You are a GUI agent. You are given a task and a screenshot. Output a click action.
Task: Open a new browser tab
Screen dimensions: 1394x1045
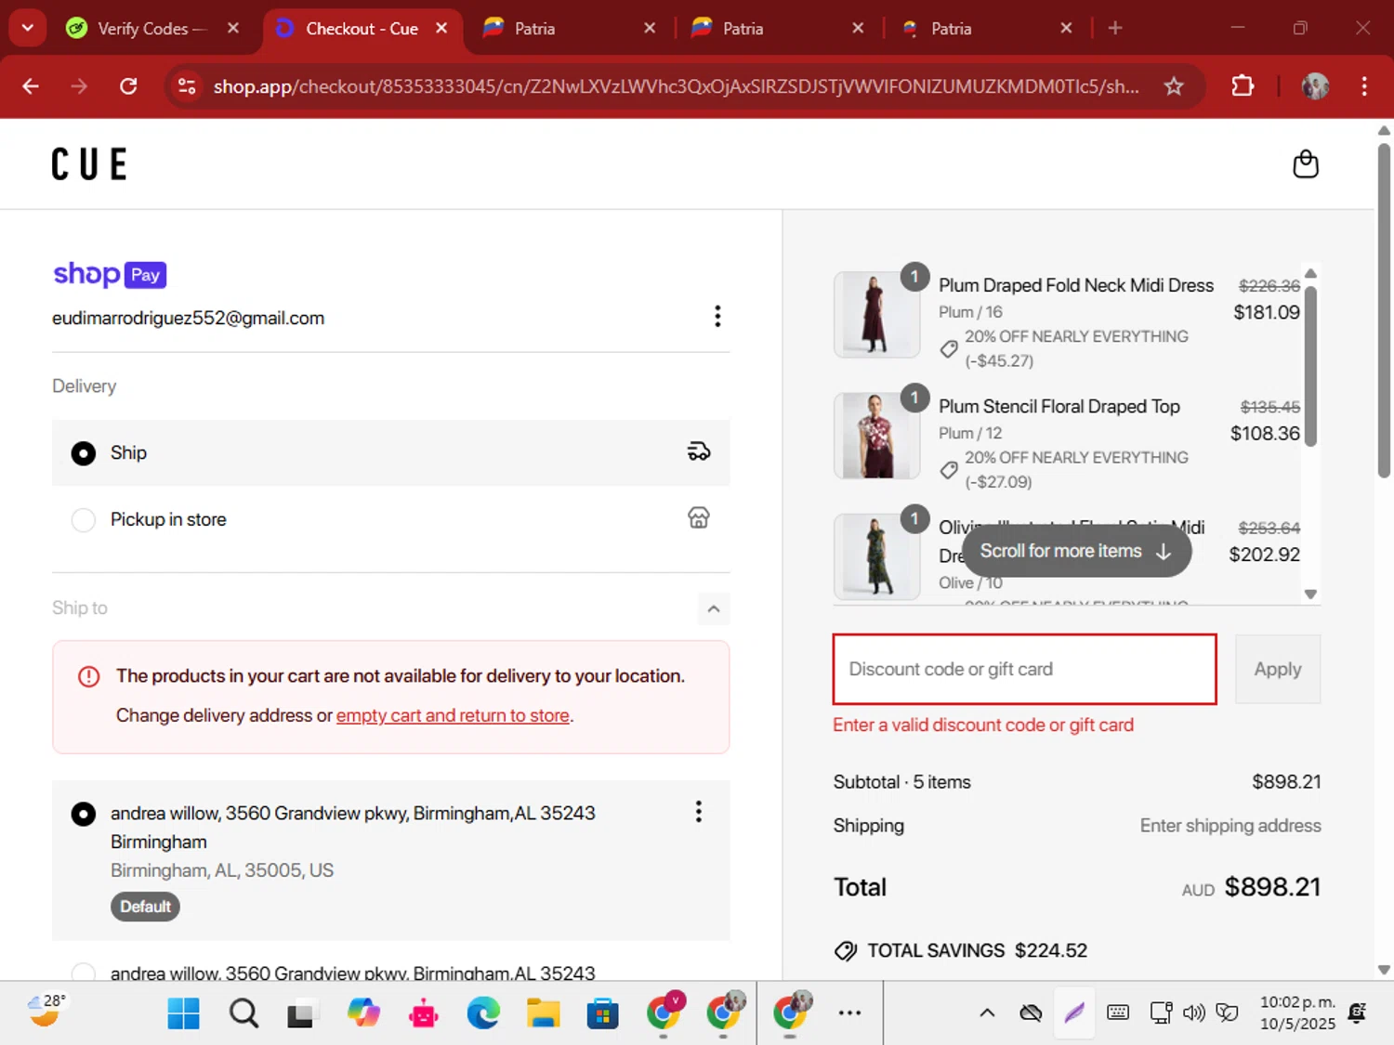[1115, 28]
